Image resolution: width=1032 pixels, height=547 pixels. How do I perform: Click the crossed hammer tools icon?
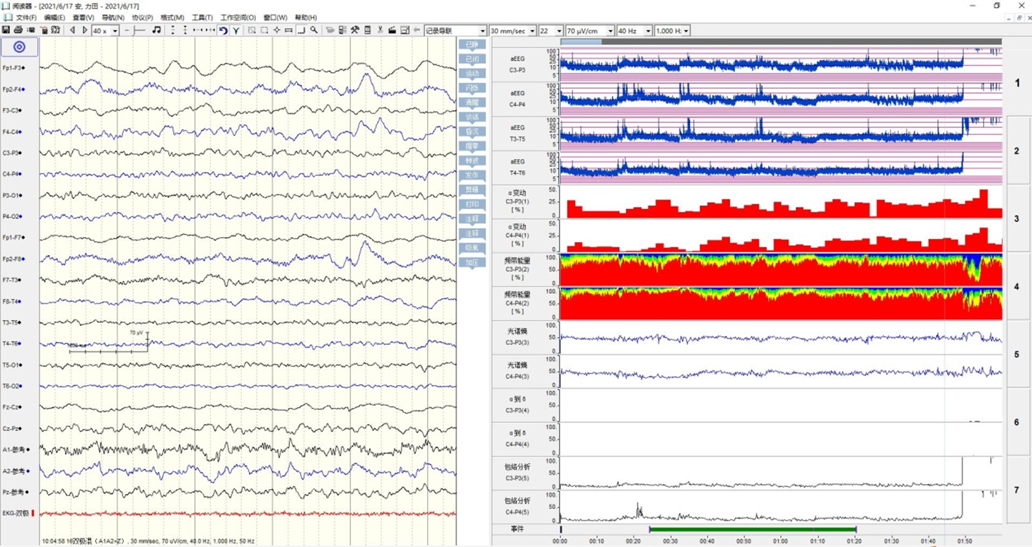[x=355, y=30]
